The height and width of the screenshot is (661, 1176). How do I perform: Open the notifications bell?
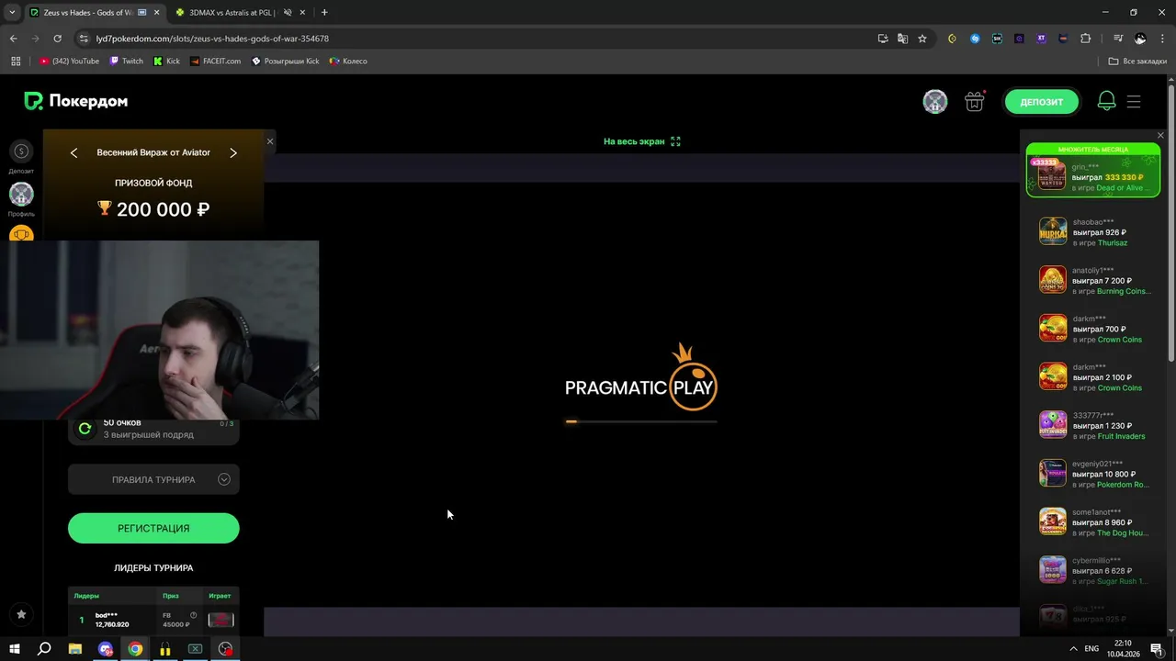tap(1106, 102)
